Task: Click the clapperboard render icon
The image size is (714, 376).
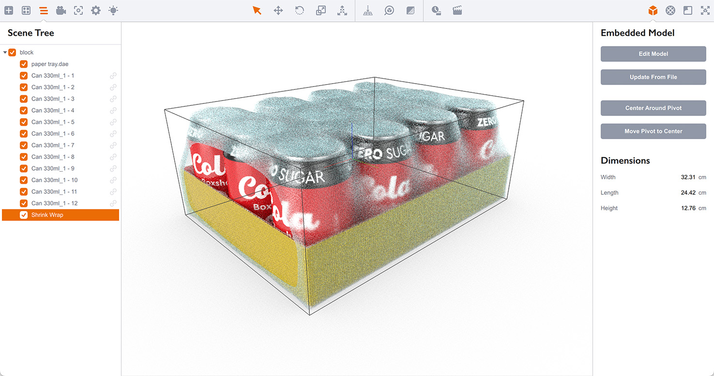Action: pos(457,10)
